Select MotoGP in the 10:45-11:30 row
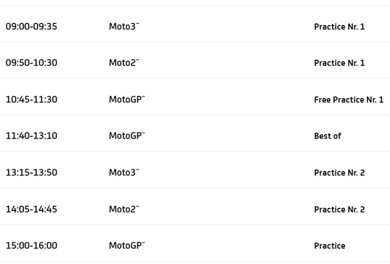390x264 pixels. click(126, 100)
